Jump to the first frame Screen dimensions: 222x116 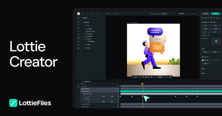141,77
